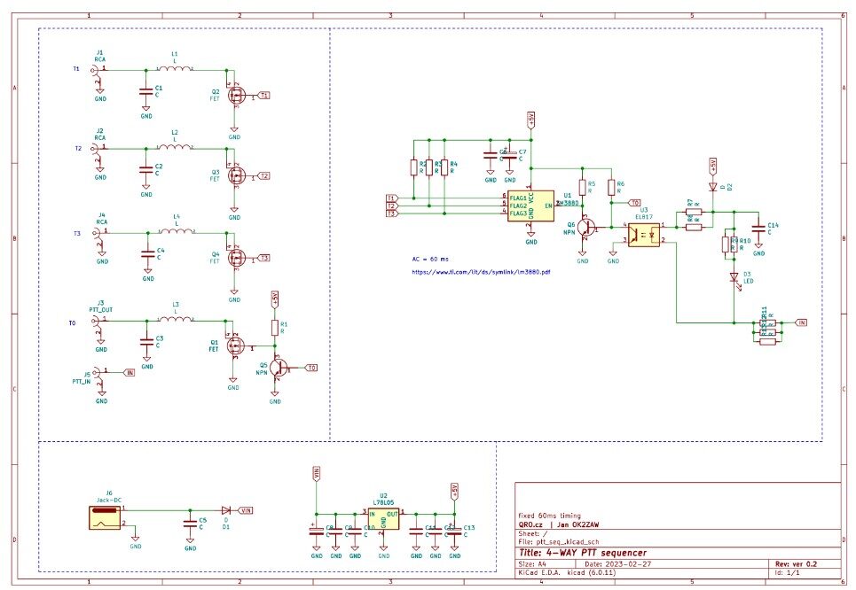Select NPN transistor symbol Q6
The width and height of the screenshot is (856, 590).
coord(586,228)
